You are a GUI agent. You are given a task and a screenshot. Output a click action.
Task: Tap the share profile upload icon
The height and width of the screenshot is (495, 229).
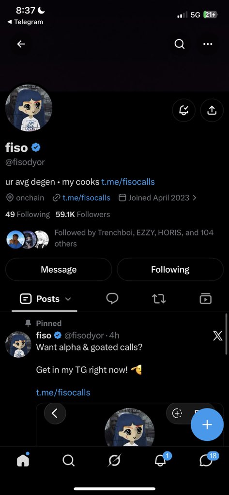coord(212,110)
